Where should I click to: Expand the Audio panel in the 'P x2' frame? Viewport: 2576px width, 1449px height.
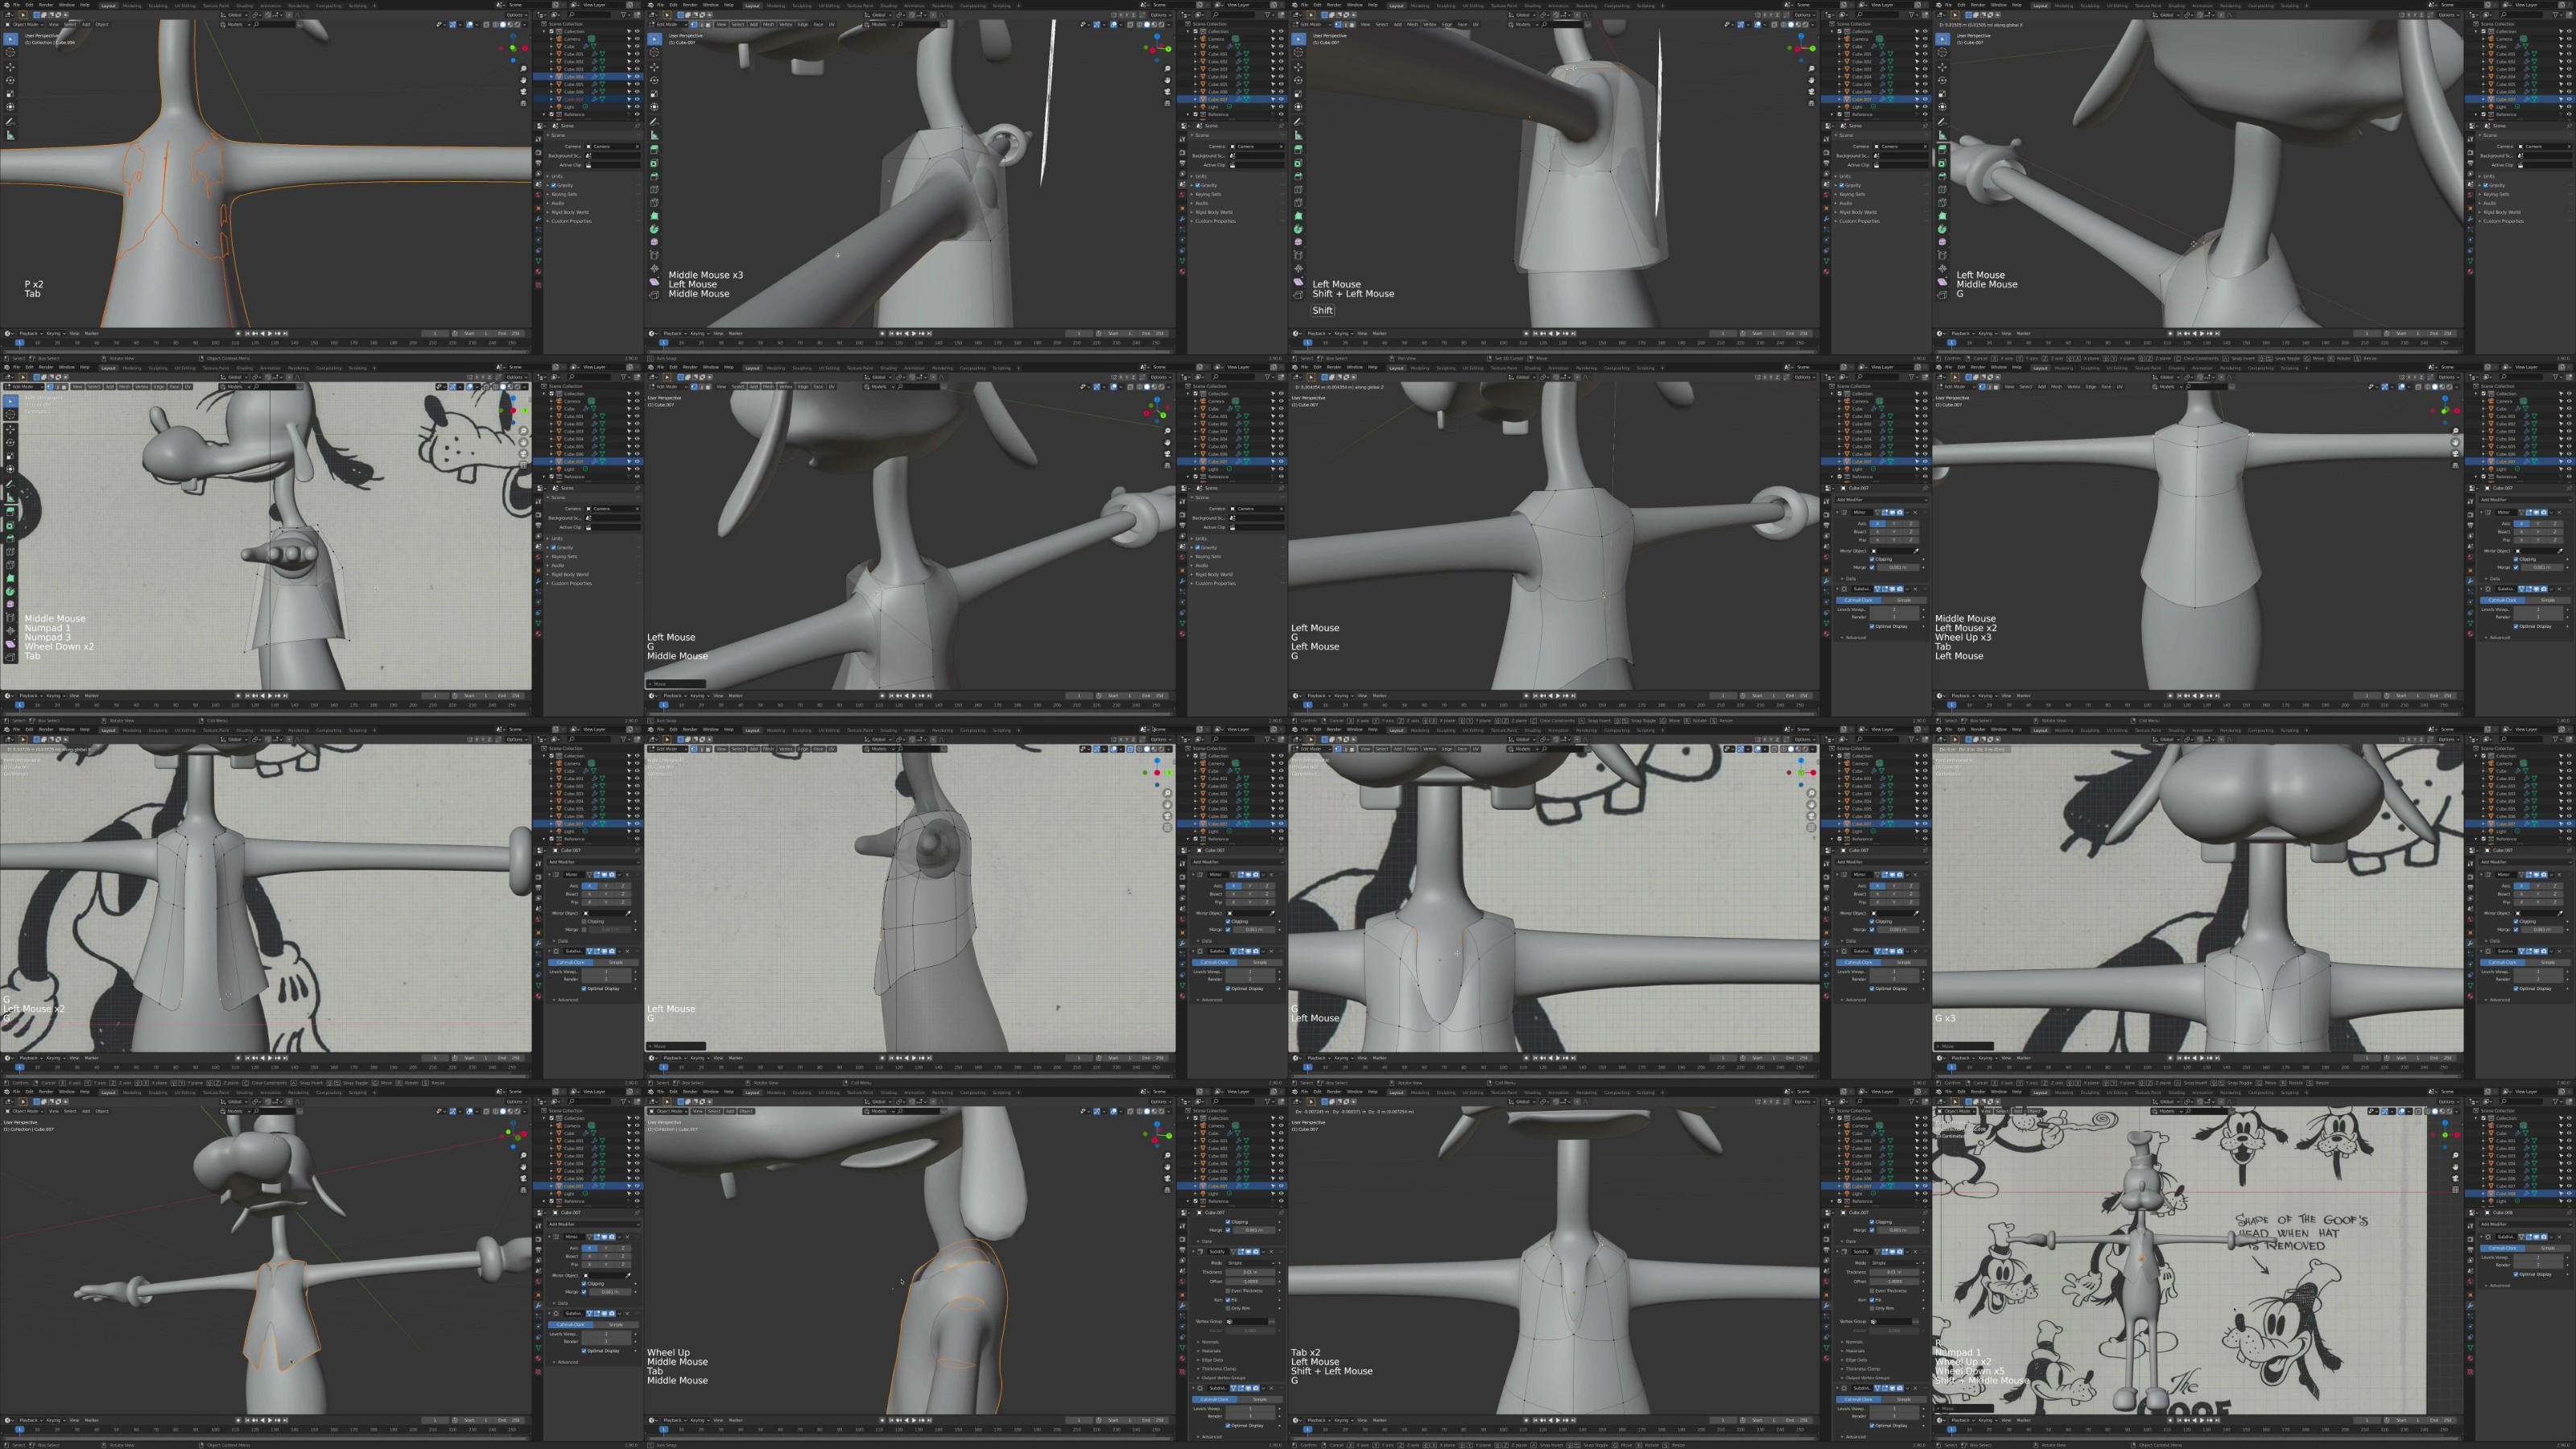(557, 203)
